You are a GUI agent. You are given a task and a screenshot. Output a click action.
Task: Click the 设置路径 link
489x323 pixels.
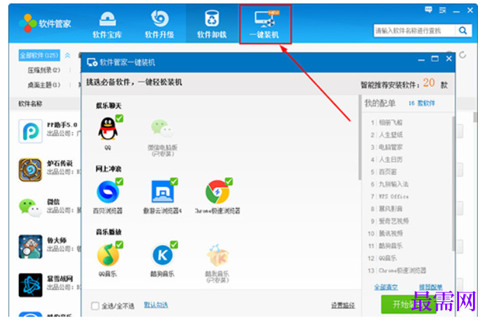(343, 305)
